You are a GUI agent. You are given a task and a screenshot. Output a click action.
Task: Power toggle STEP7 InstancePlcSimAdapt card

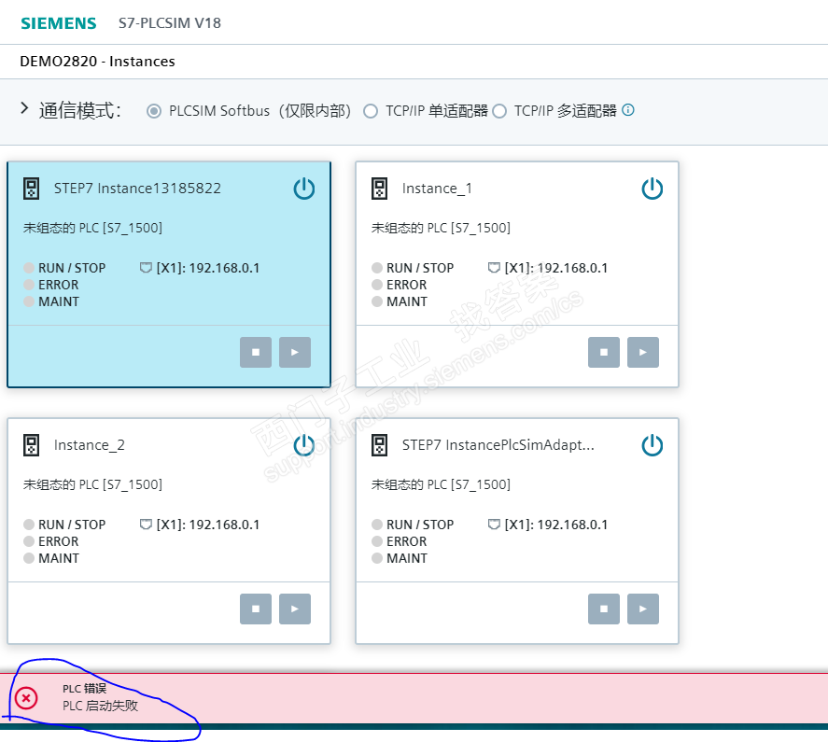(653, 445)
